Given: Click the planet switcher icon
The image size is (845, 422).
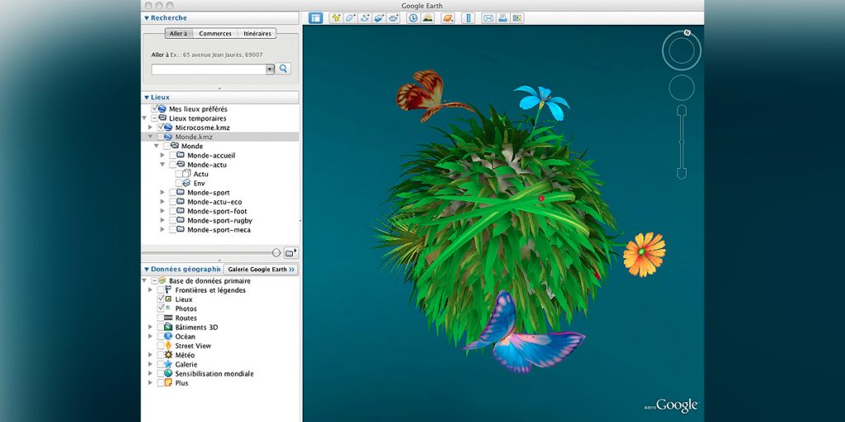Looking at the screenshot, I should click(448, 18).
